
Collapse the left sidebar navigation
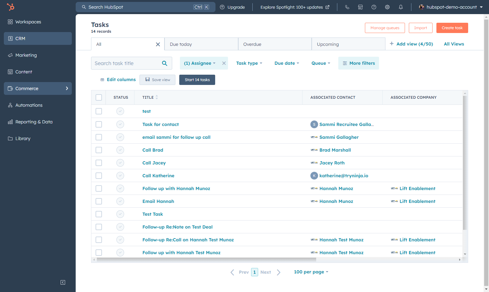[x=63, y=282]
